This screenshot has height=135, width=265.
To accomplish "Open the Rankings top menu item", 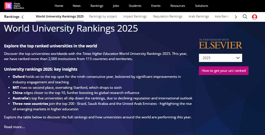I will tap(97, 6).
